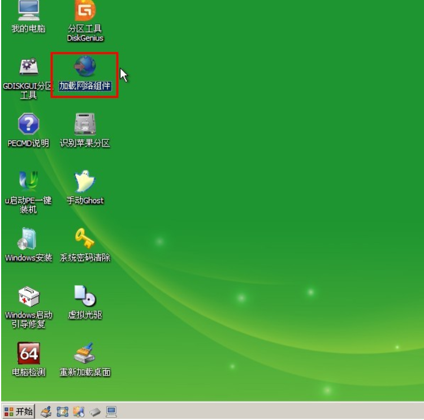This screenshot has height=420, width=424.
Task: Click the blue framed quick launch icon
Action: tap(62, 412)
